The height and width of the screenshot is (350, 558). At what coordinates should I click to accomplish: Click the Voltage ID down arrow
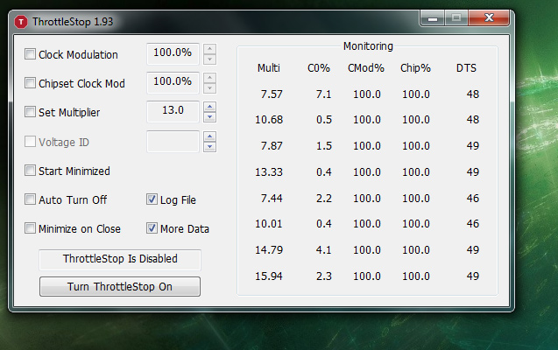[209, 147]
